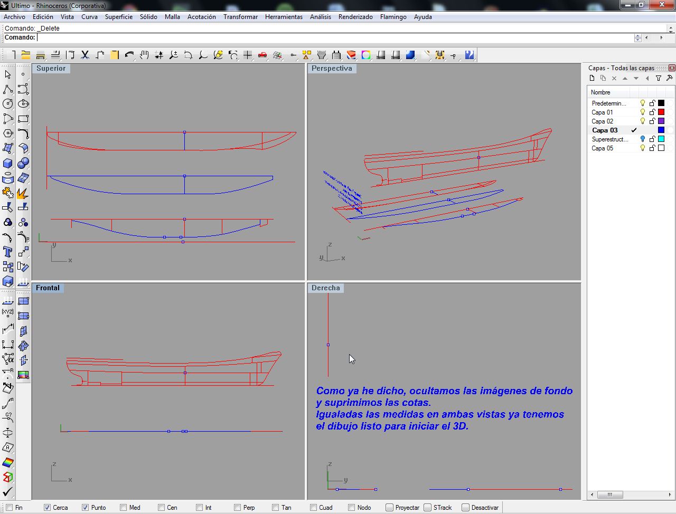Change the red color swatch of Capa 01
Viewport: 676px width, 514px height.
661,112
